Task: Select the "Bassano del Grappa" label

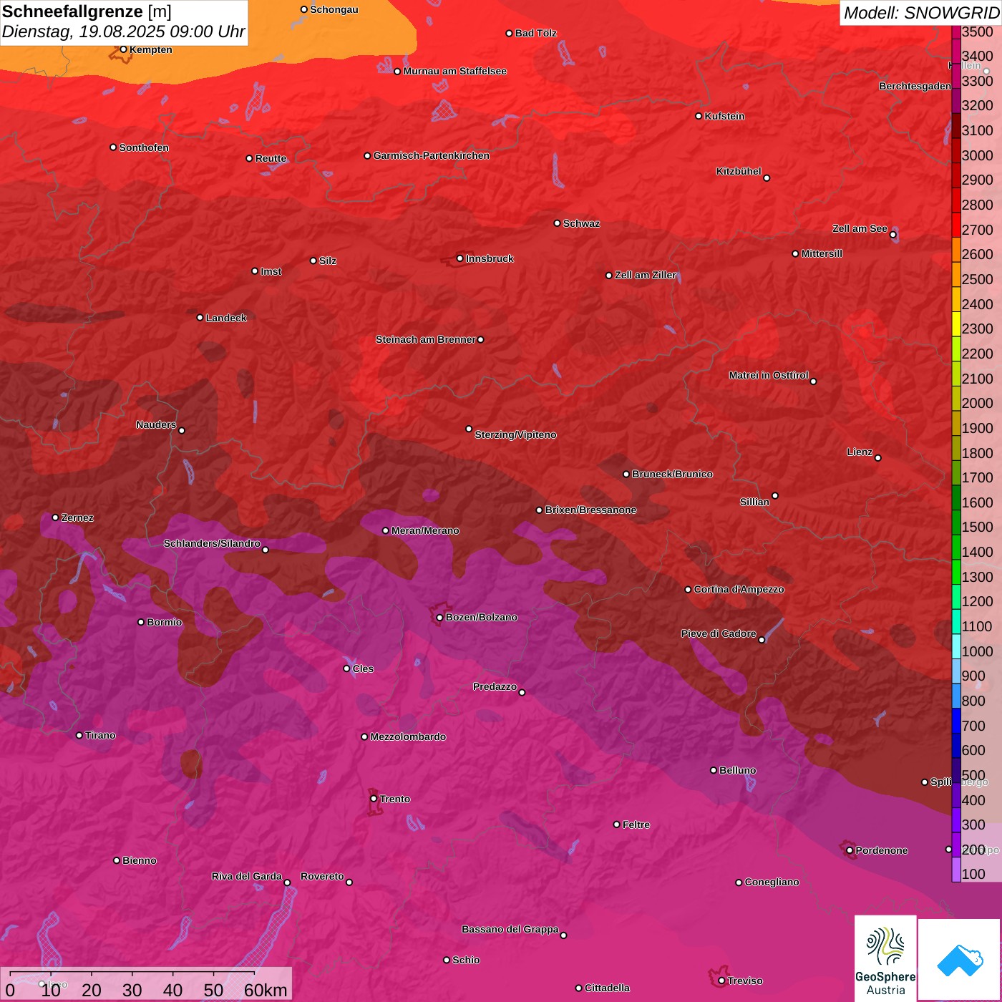Action: click(x=510, y=929)
